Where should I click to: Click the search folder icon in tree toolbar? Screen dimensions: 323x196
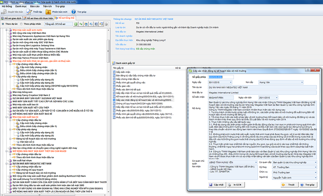pos(101,24)
